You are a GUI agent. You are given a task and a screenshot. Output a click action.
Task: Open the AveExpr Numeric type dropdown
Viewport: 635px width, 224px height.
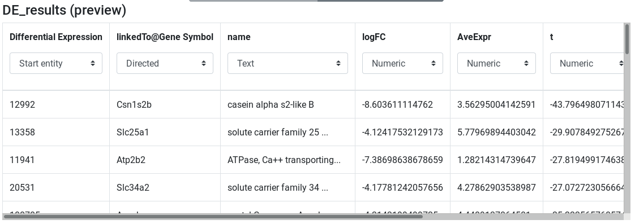click(x=496, y=63)
